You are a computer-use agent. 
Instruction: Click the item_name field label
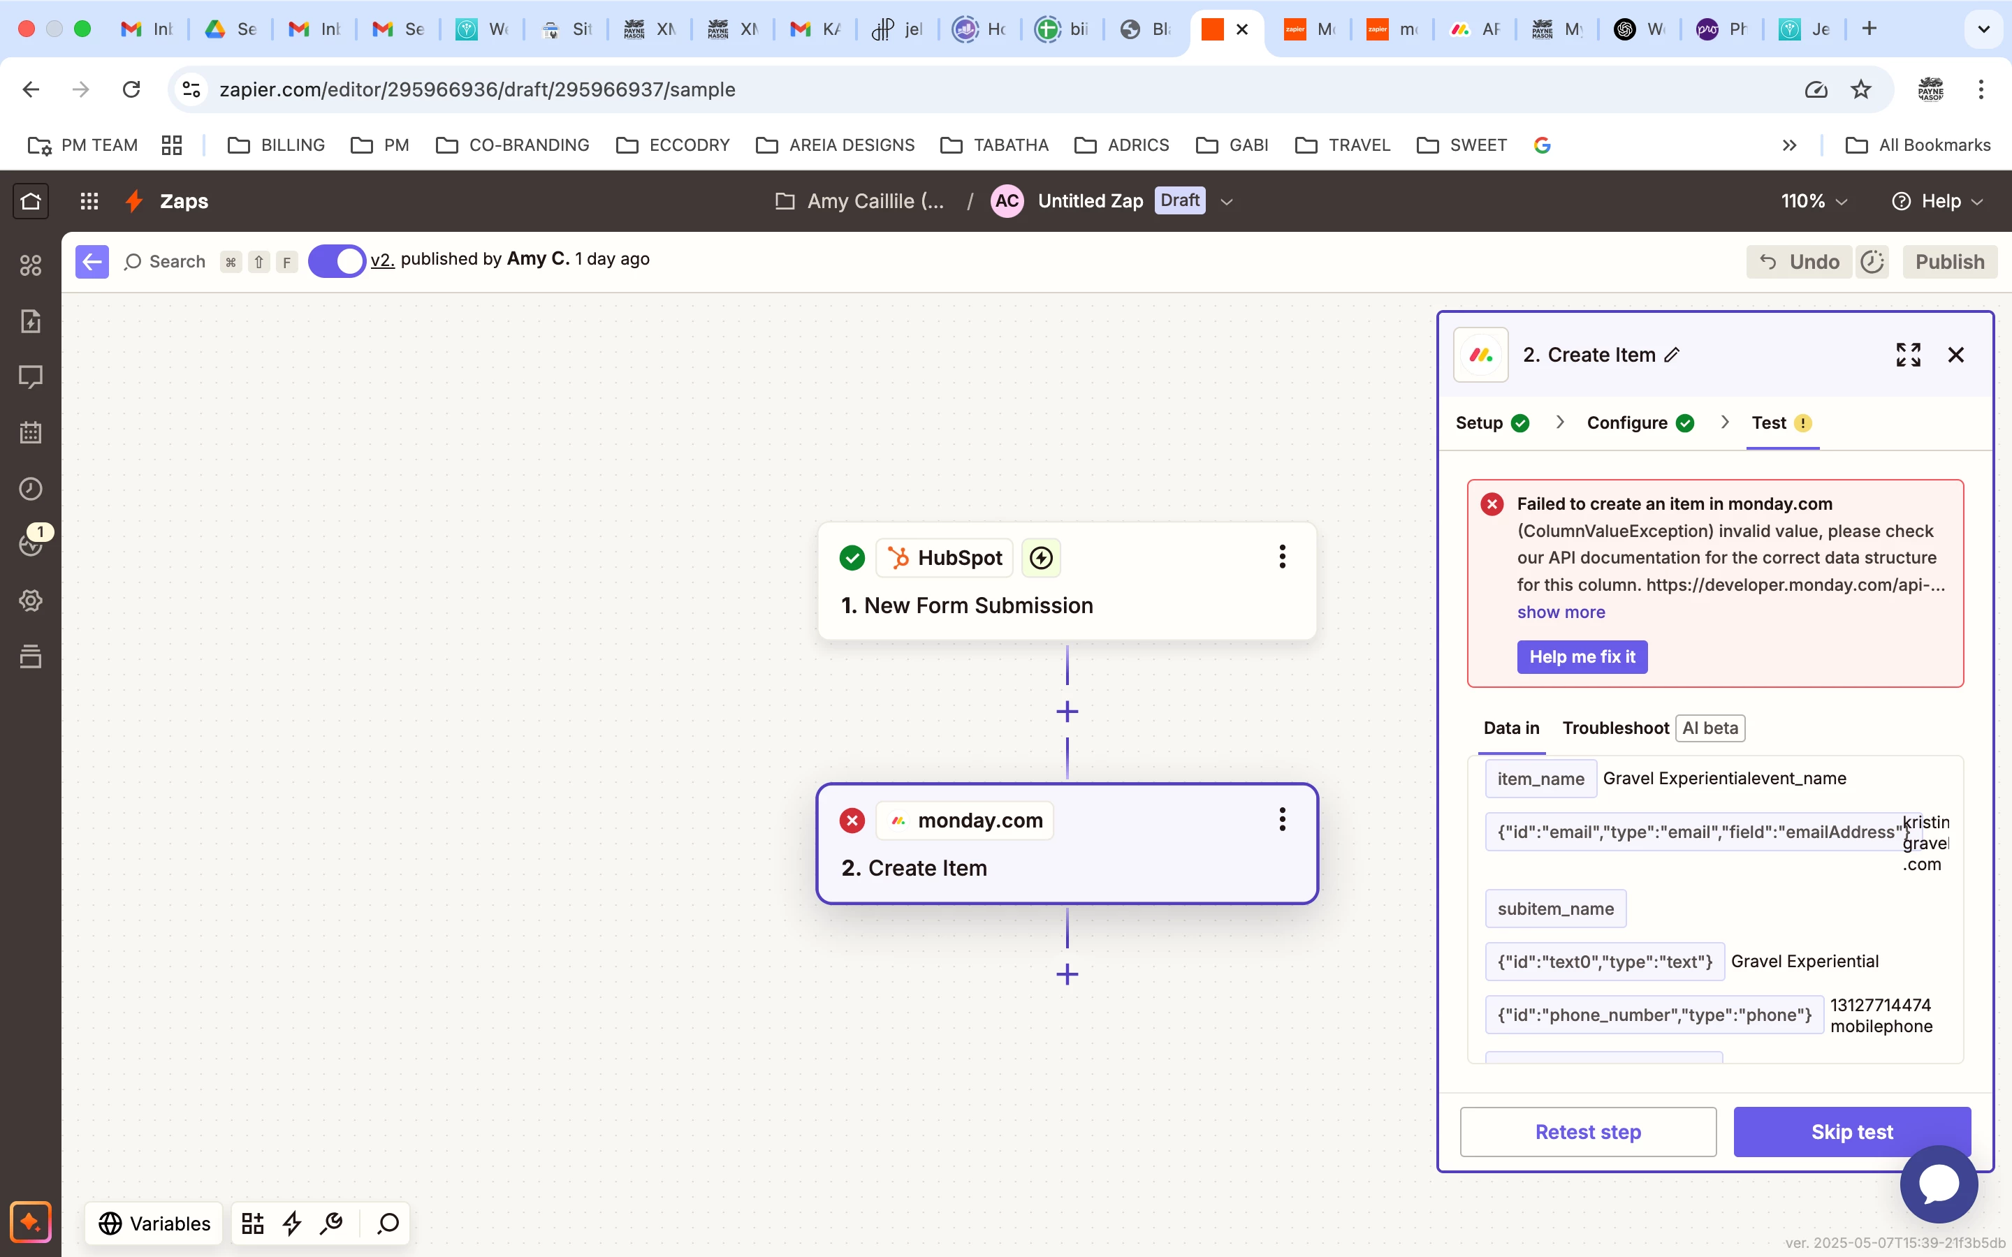tap(1540, 779)
